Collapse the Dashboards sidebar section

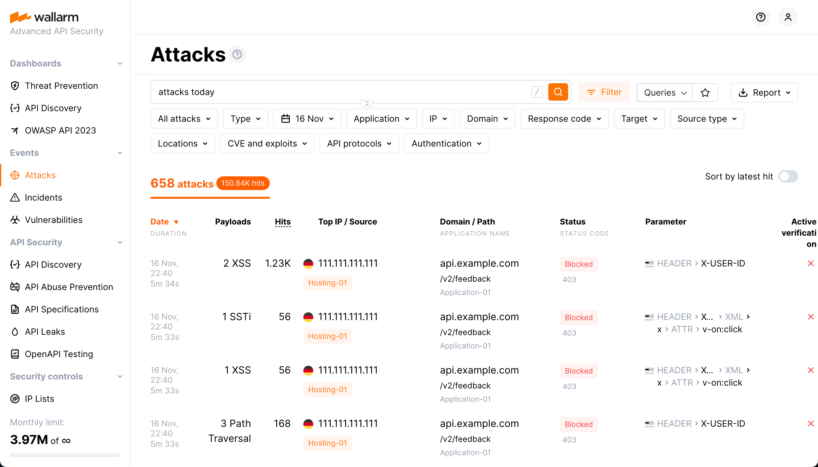(120, 64)
